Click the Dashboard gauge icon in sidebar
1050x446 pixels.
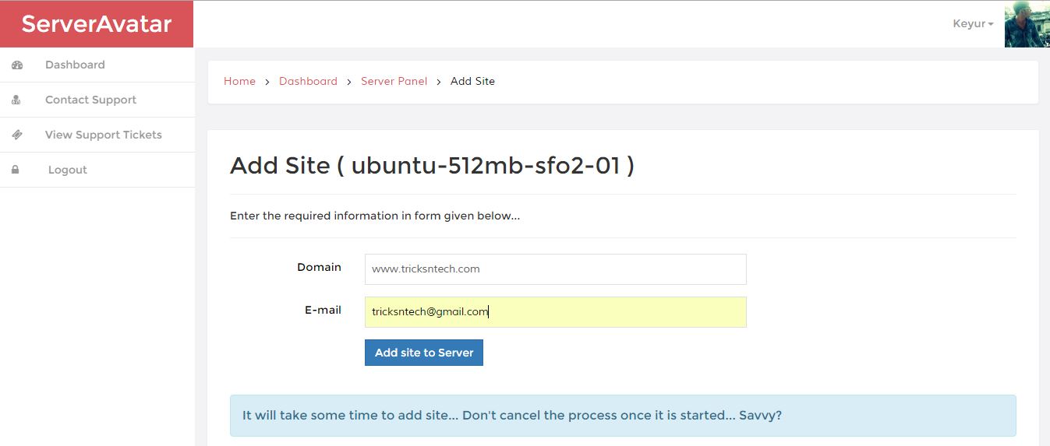click(17, 65)
